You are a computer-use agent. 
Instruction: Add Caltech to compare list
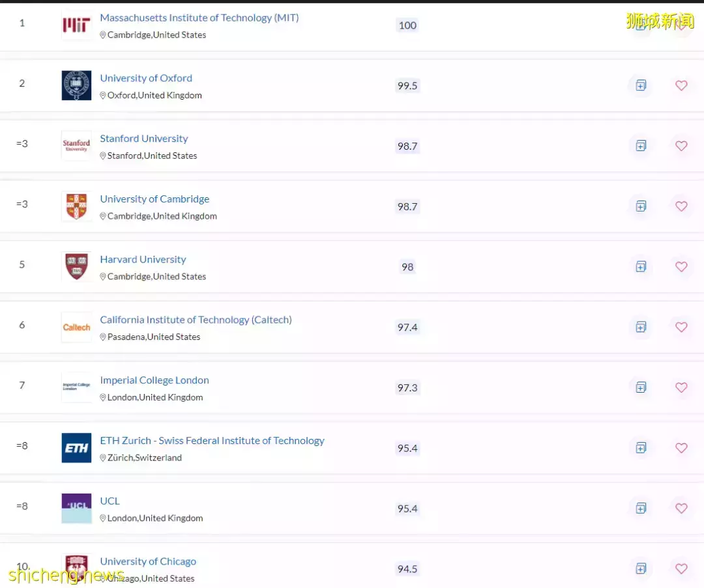click(641, 327)
